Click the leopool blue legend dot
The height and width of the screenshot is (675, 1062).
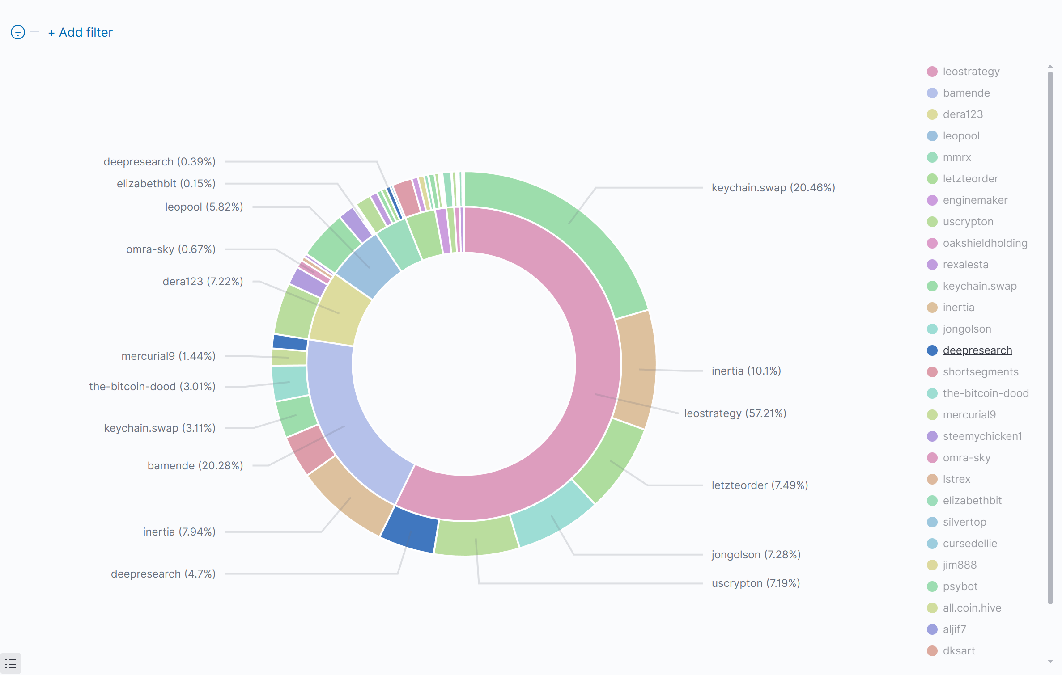(932, 136)
